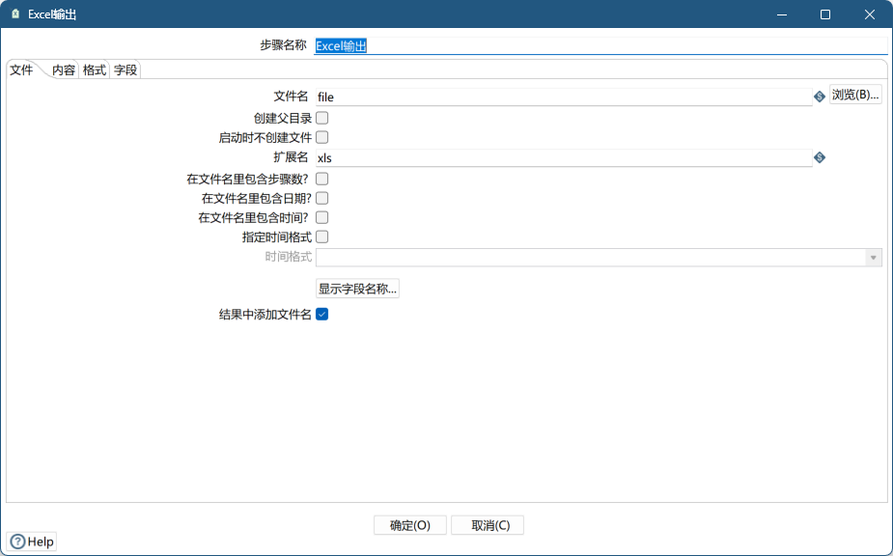Click the 浏览(B)... button to browse files
The height and width of the screenshot is (556, 893).
(857, 96)
